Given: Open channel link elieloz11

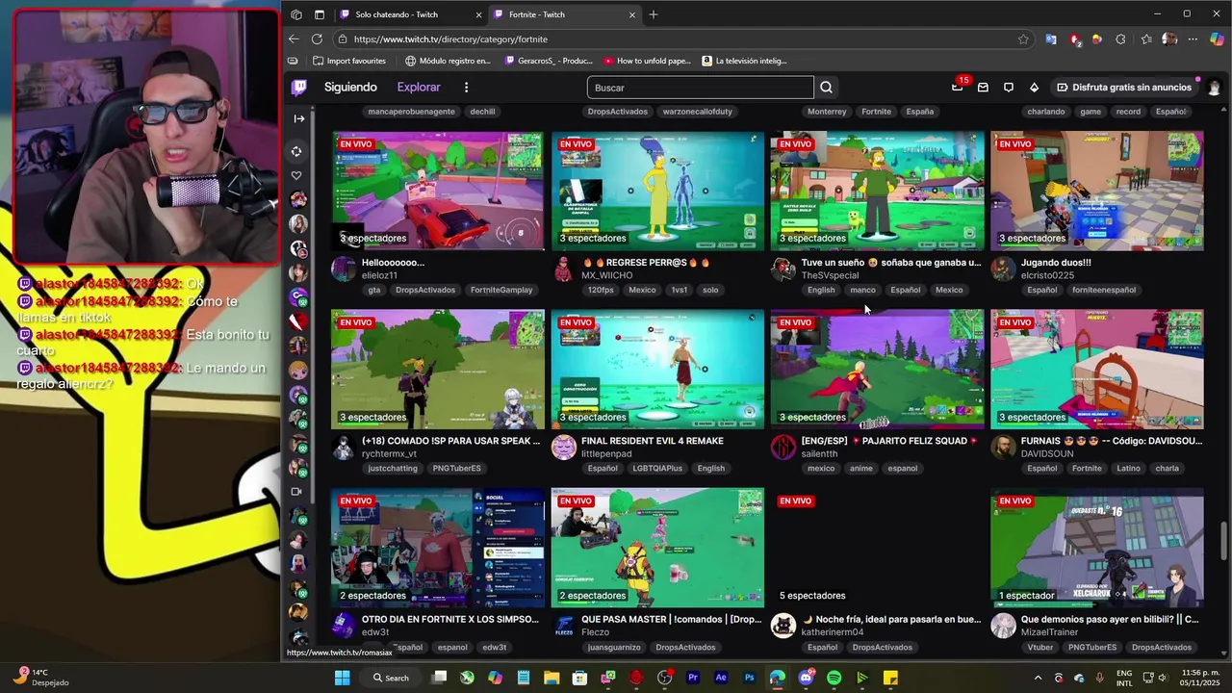Looking at the screenshot, I should [x=379, y=275].
